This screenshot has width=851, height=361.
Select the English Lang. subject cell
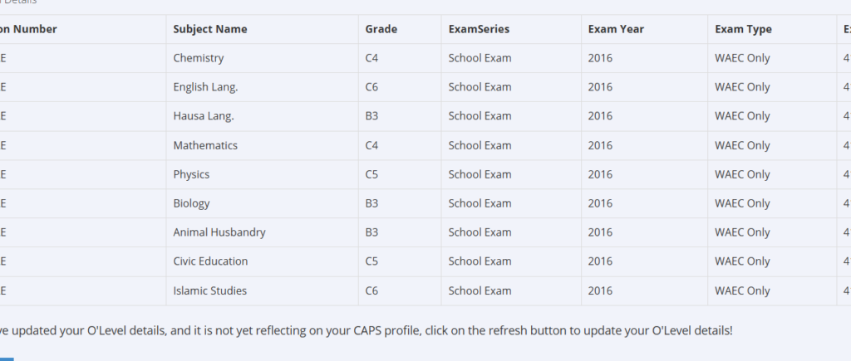point(205,87)
